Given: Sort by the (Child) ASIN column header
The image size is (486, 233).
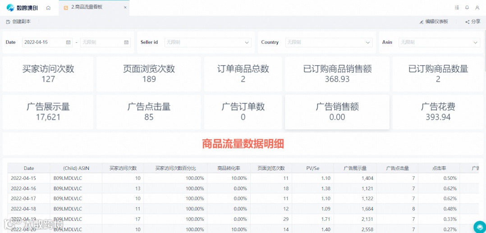Looking at the screenshot, I should (76, 168).
